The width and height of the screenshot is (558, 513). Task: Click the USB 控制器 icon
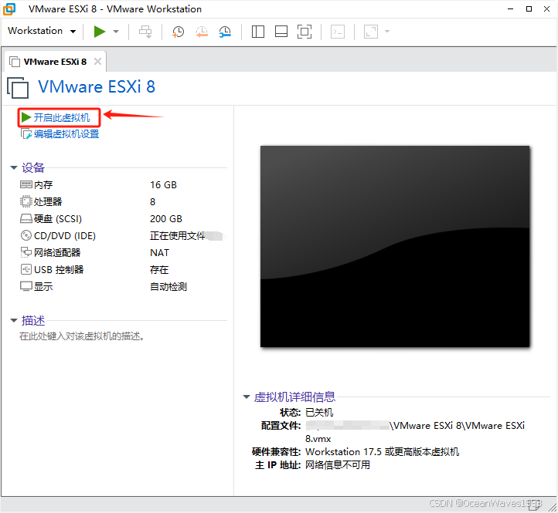(26, 270)
